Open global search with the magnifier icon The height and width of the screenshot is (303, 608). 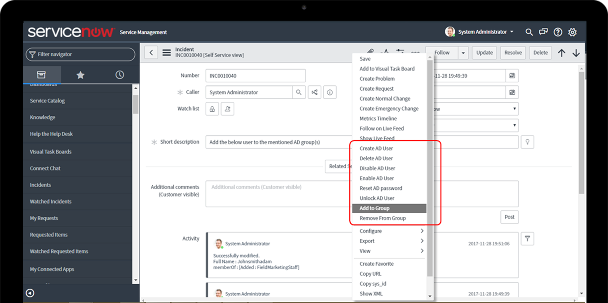coord(529,32)
